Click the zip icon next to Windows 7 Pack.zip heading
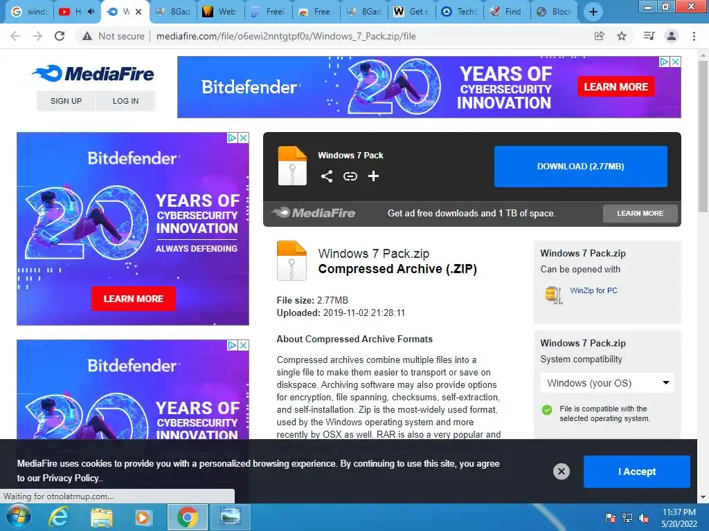The height and width of the screenshot is (531, 709). (291, 261)
